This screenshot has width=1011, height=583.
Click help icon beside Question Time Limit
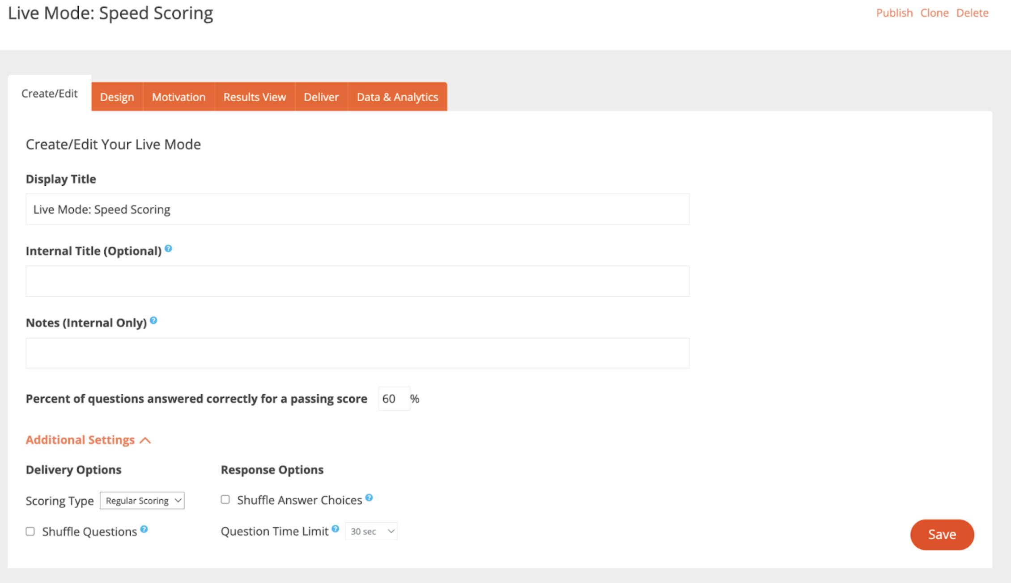[x=336, y=529]
